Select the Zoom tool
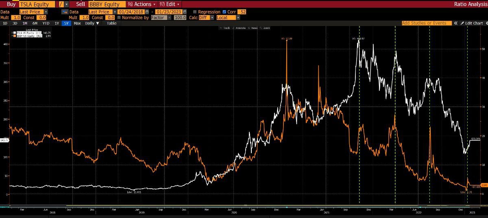 [266, 28]
